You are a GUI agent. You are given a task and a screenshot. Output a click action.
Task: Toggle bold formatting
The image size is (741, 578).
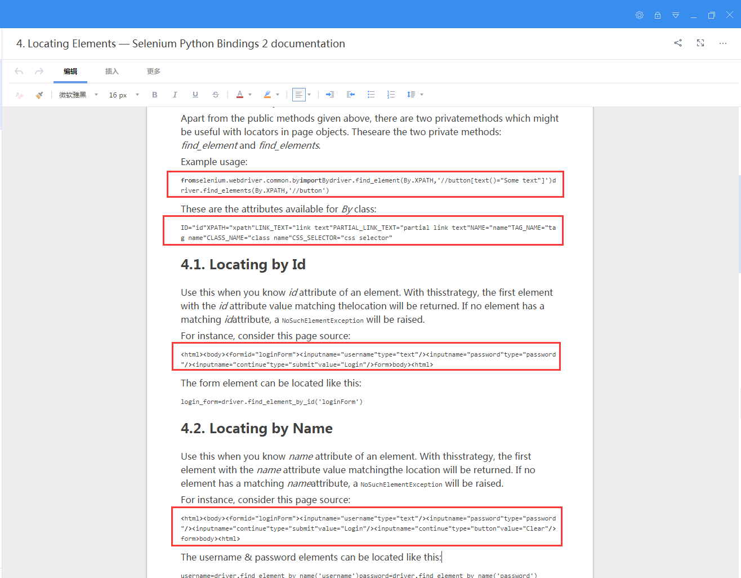click(x=155, y=95)
